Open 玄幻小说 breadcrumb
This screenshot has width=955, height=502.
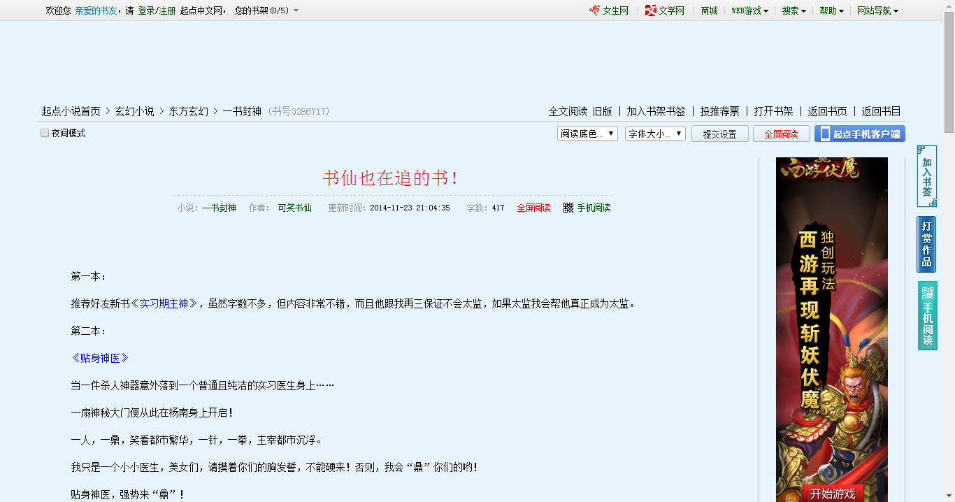135,111
